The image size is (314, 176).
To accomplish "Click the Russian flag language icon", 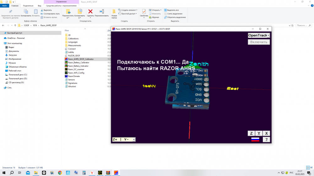I will click(255, 139).
